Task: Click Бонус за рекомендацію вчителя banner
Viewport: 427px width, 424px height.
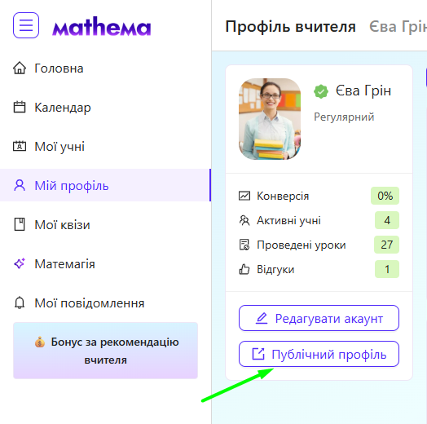Action: click(105, 351)
